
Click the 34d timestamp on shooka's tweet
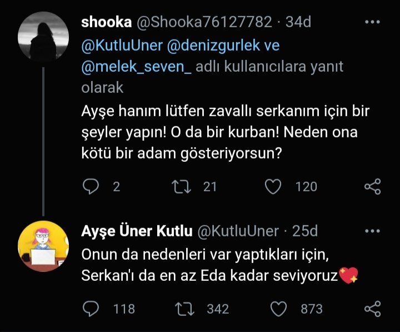pyautogui.click(x=298, y=22)
